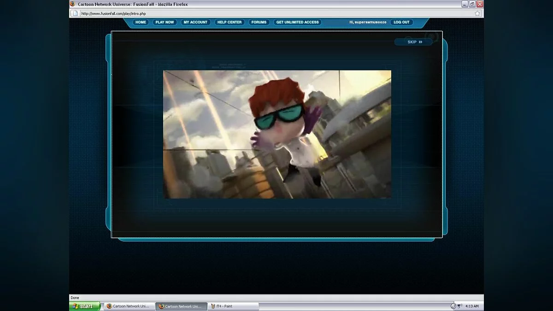Click the page icon beside the URL
Screen dimensions: 553x311
click(x=75, y=13)
